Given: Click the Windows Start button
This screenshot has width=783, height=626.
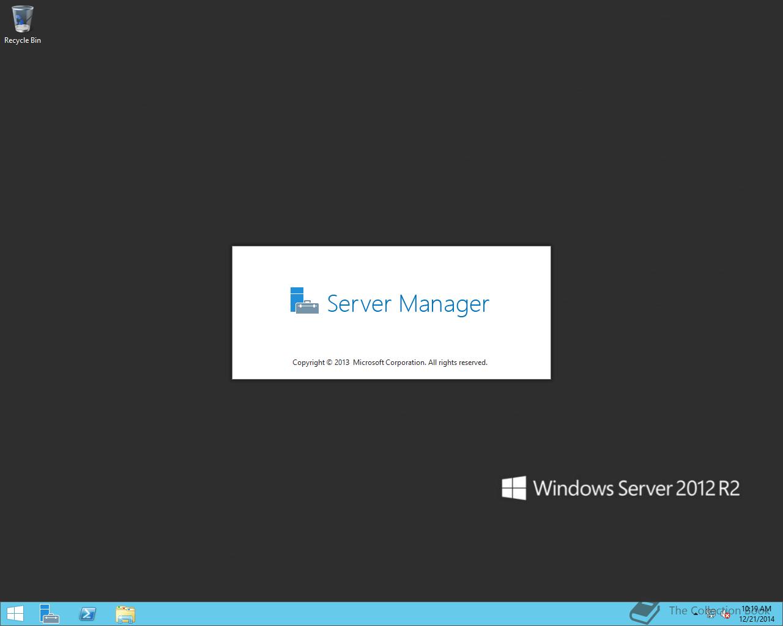Looking at the screenshot, I should click(15, 614).
